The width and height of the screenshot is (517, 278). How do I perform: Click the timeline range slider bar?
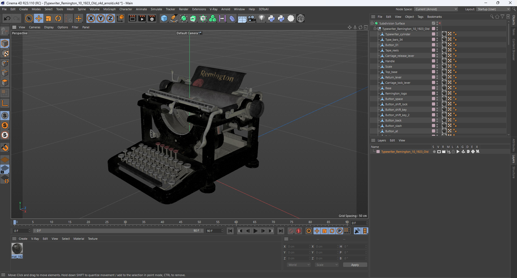pos(118,231)
